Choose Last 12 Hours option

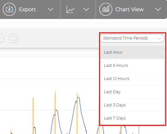pos(132,79)
